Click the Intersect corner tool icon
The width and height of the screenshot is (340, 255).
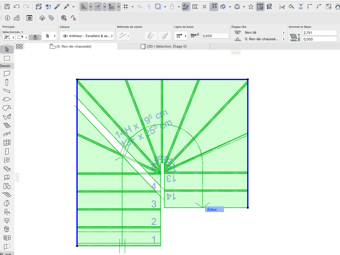310,7
